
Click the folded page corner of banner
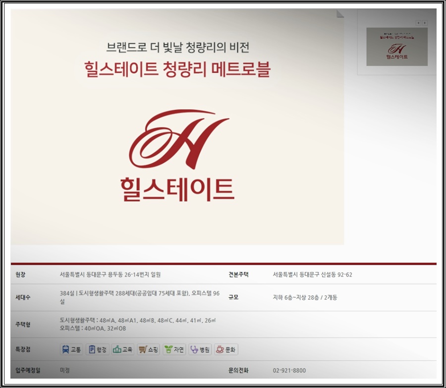pos(340,13)
